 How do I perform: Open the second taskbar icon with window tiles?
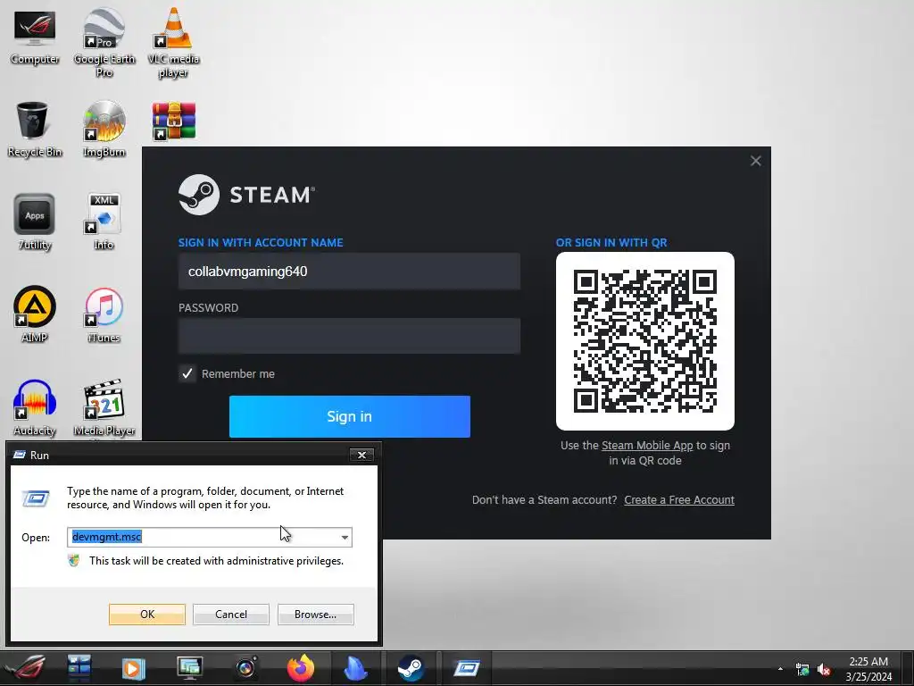79,668
